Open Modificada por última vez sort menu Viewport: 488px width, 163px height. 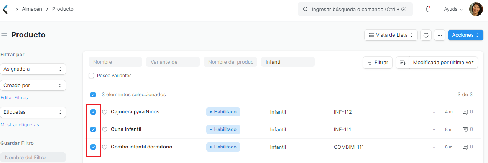click(x=444, y=63)
